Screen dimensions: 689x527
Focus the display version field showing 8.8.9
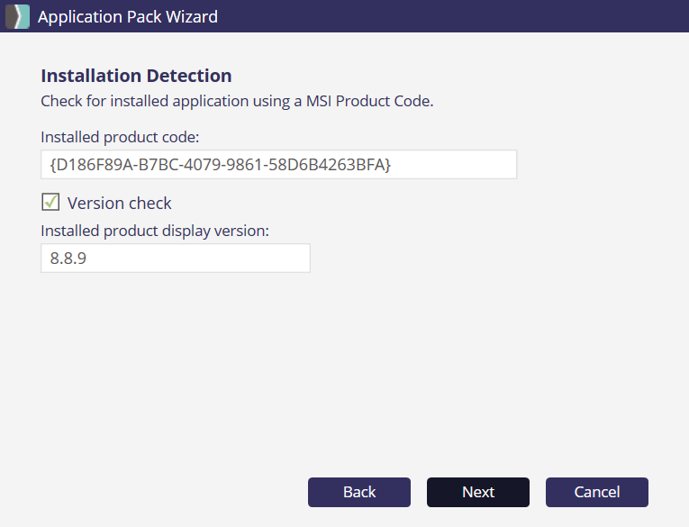click(176, 259)
